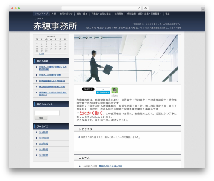
Task: Go to the トップページ menu item
Action: [41, 14]
